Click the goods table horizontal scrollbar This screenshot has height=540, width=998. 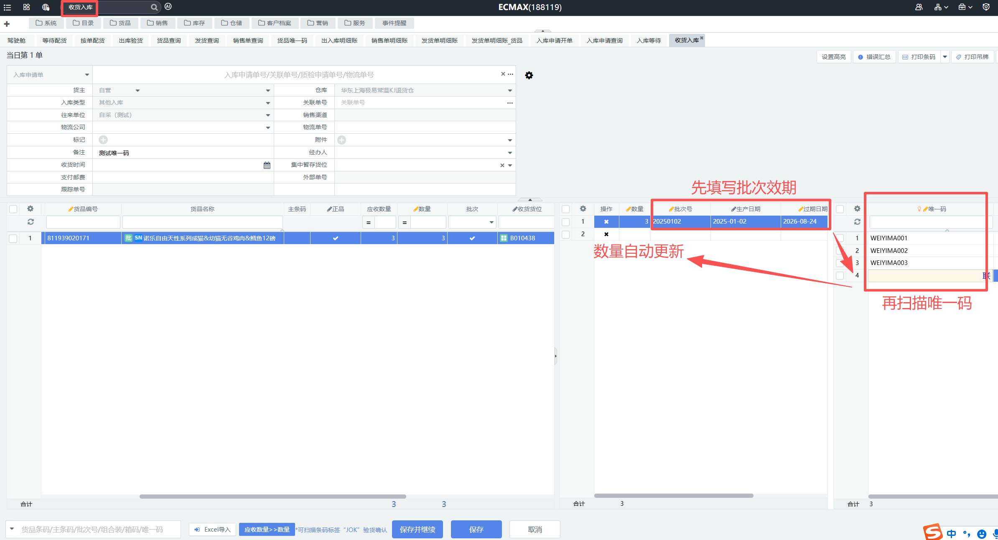[x=272, y=497]
